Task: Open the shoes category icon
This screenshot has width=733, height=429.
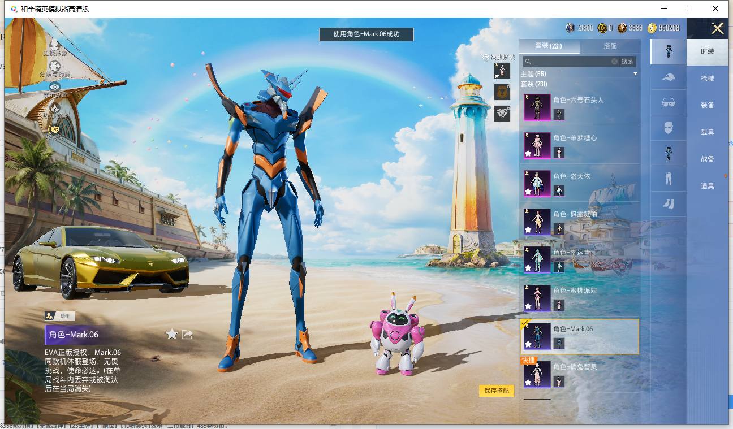Action: (x=668, y=203)
